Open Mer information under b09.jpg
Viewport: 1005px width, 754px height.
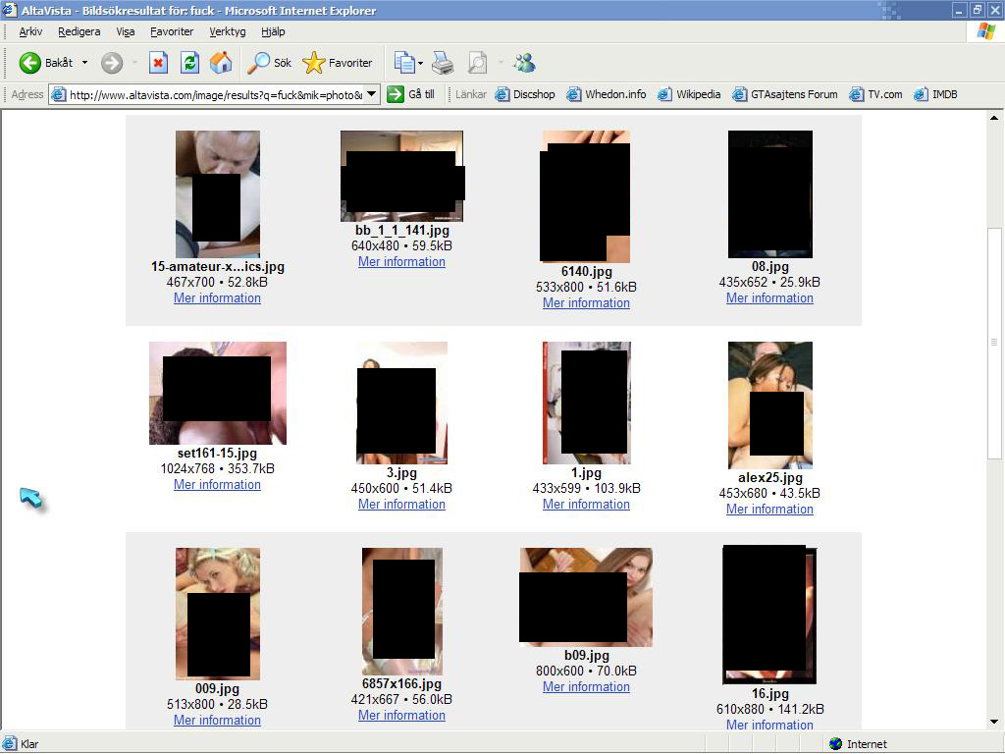coord(587,686)
